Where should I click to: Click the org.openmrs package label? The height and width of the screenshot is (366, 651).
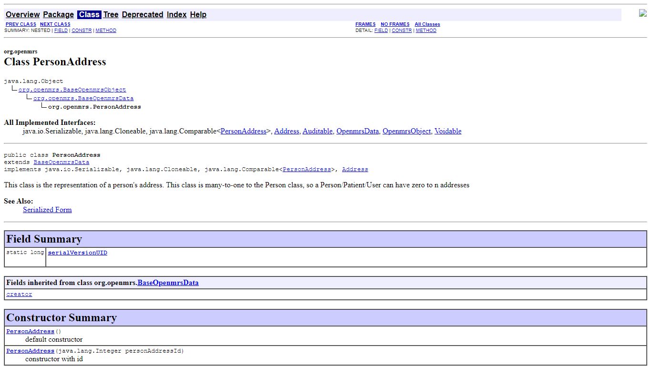click(x=20, y=51)
